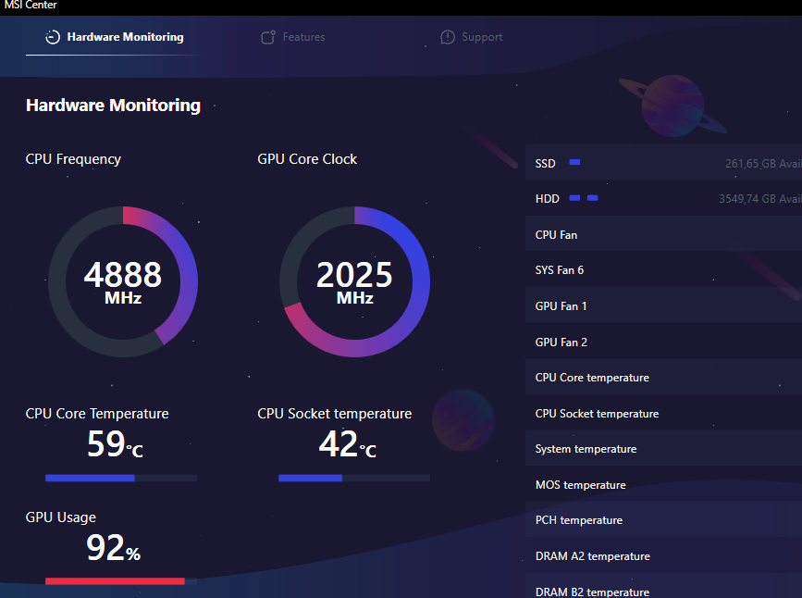Open the Support tab

pos(472,37)
